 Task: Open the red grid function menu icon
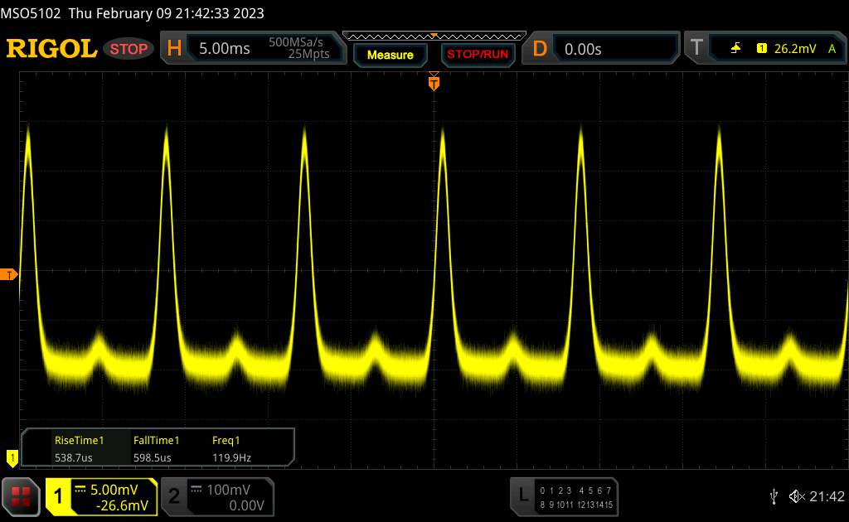pyautogui.click(x=22, y=495)
